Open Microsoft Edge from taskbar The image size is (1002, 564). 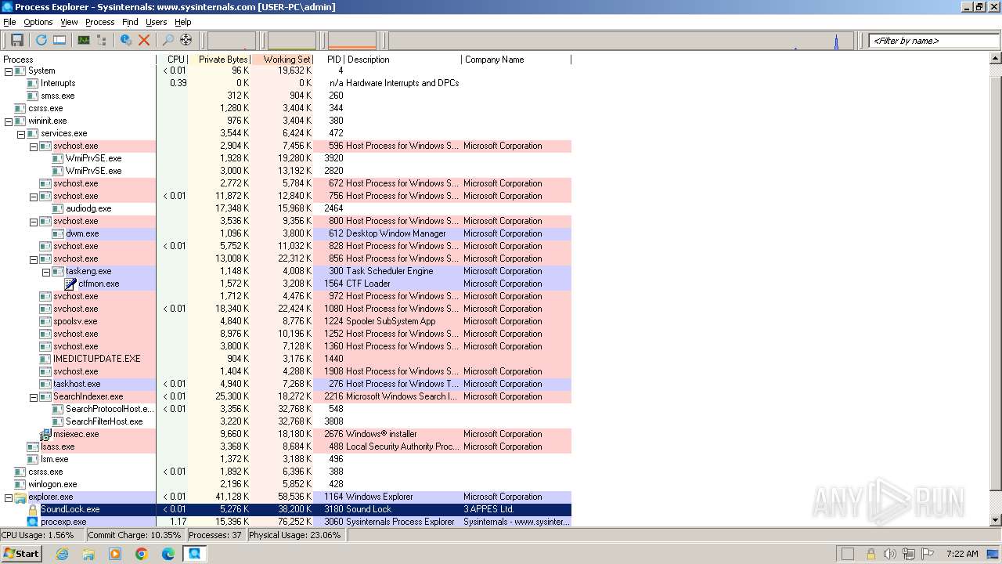pos(168,554)
